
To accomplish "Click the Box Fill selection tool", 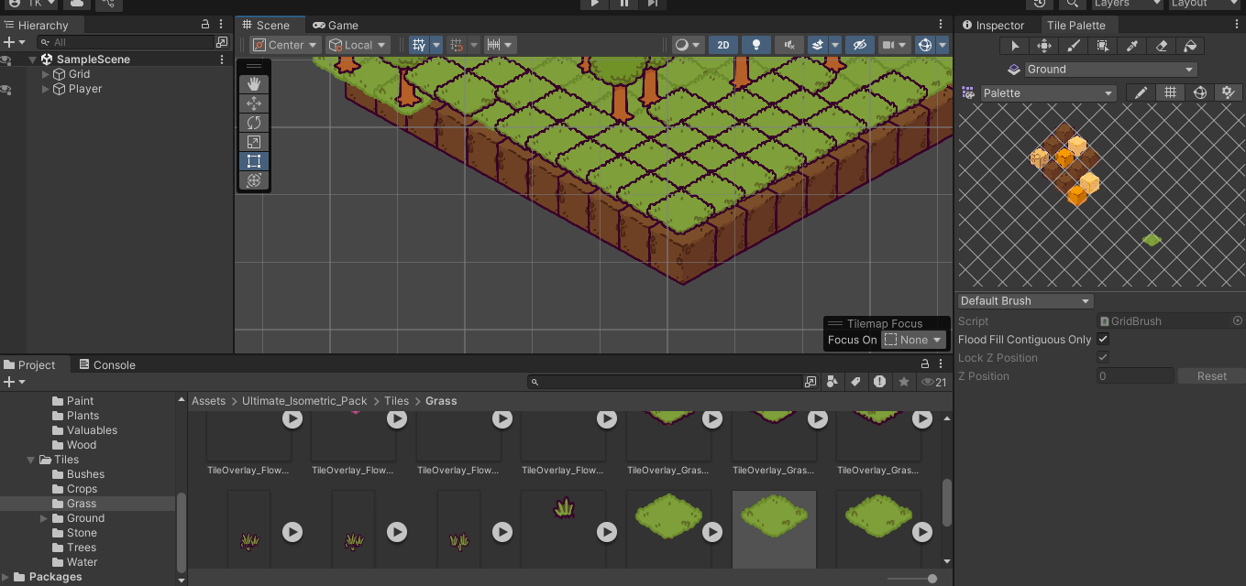I will 1103,46.
